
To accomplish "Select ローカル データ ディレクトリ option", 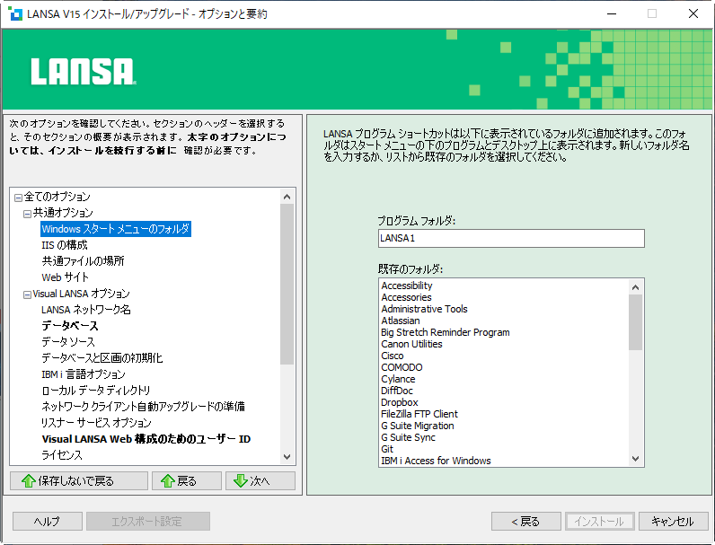I will tap(96, 391).
